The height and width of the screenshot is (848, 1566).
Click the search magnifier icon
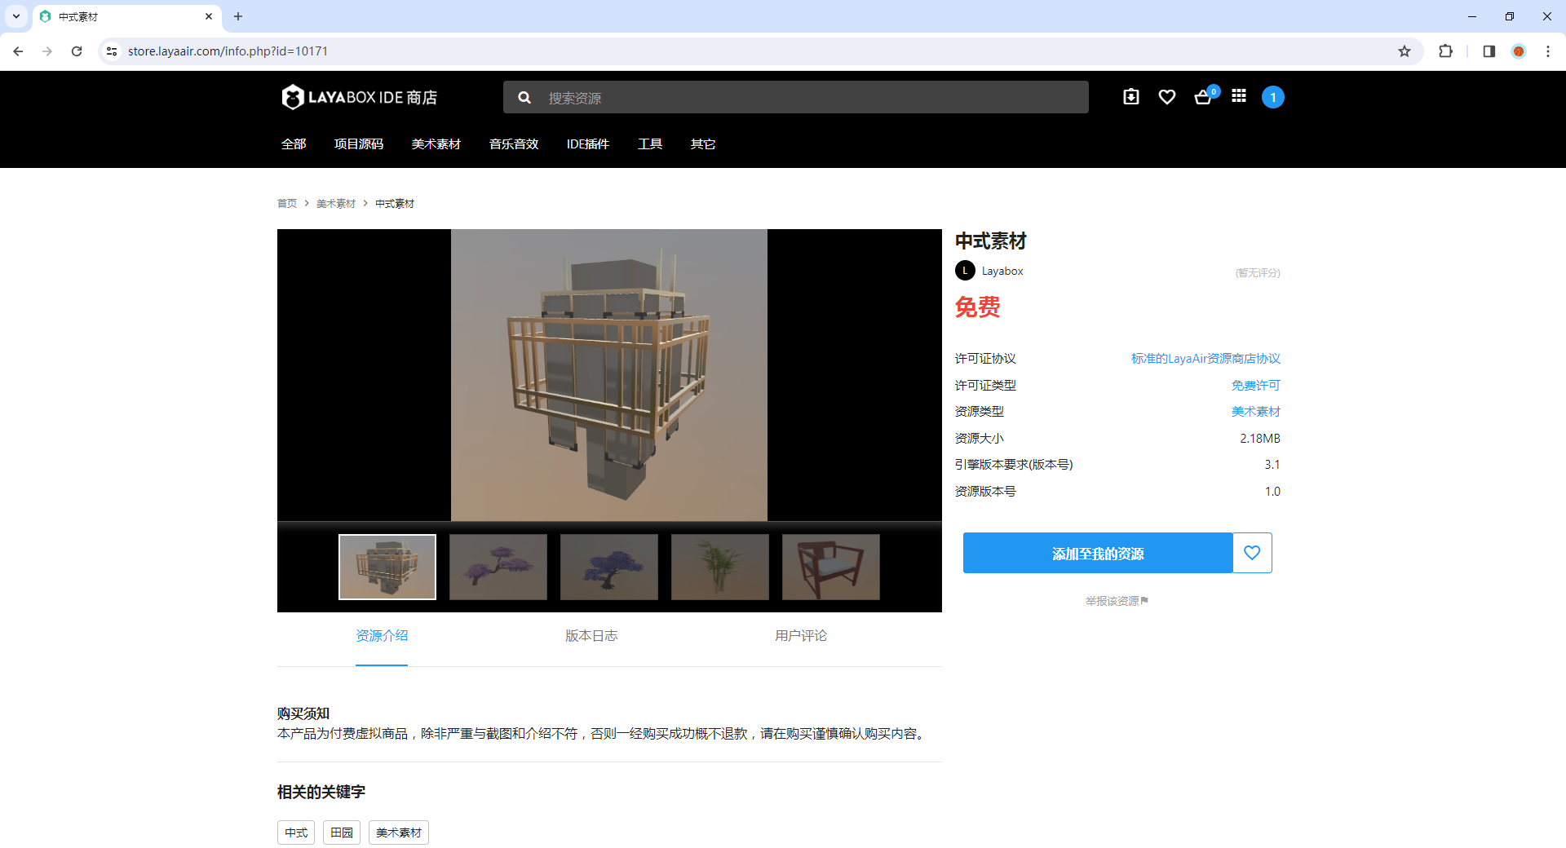524,98
